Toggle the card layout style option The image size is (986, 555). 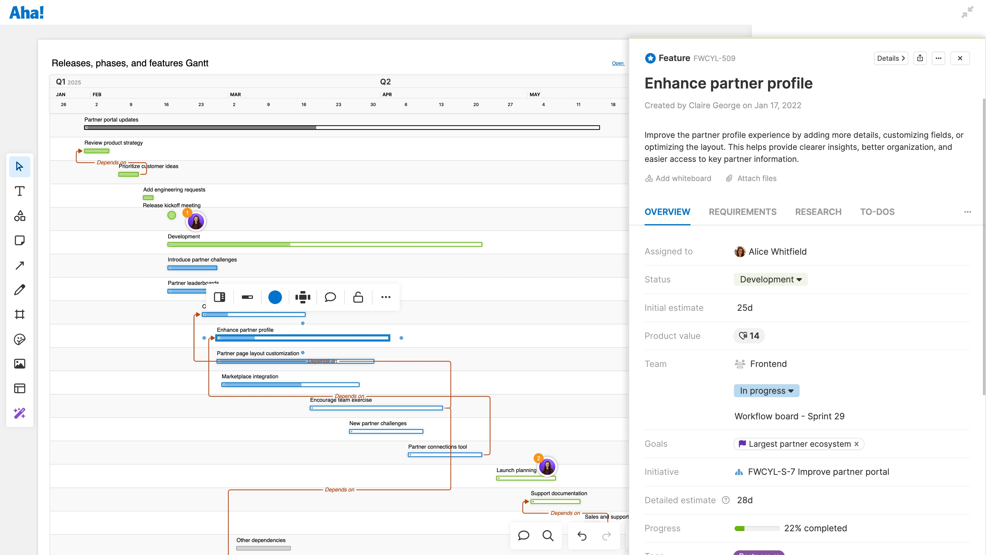pos(219,297)
